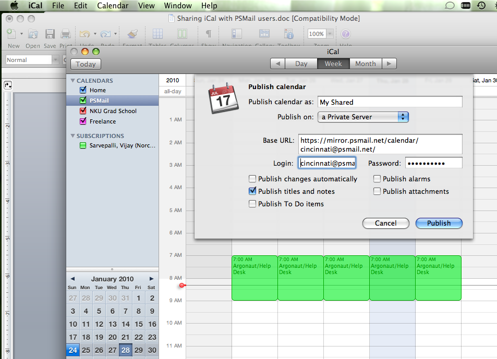Uncheck Publish titles and notes
This screenshot has width=497, height=359.
click(252, 191)
